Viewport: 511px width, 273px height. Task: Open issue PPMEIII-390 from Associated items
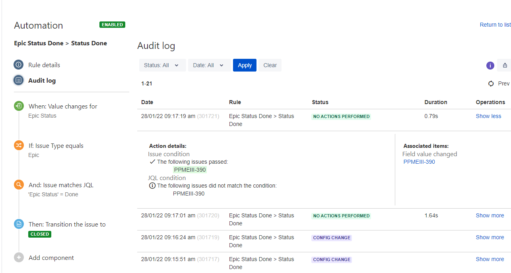(x=419, y=162)
